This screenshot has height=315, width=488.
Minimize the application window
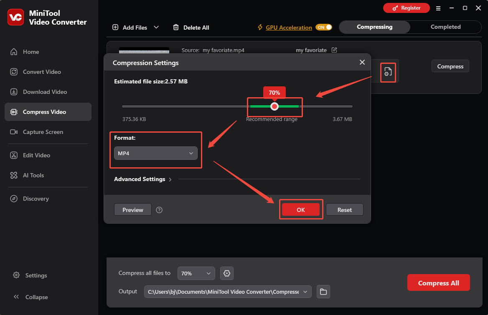[452, 8]
